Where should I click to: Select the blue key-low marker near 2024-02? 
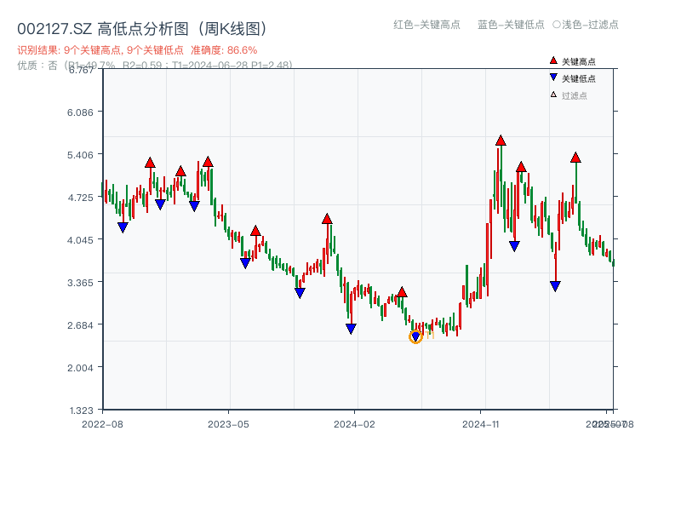350,327
